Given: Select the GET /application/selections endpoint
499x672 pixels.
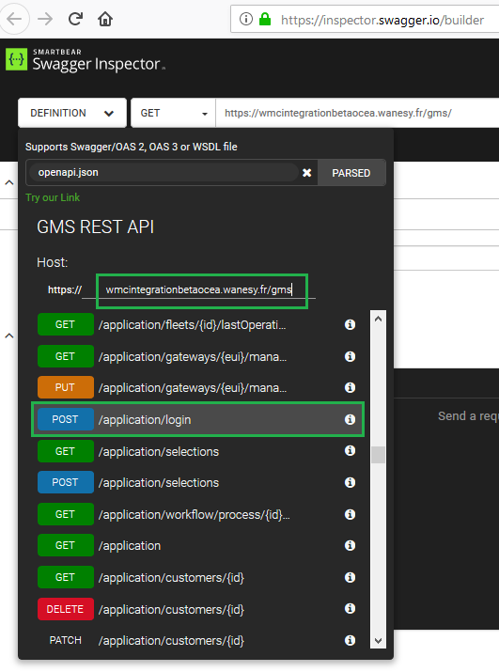Looking at the screenshot, I should click(197, 451).
